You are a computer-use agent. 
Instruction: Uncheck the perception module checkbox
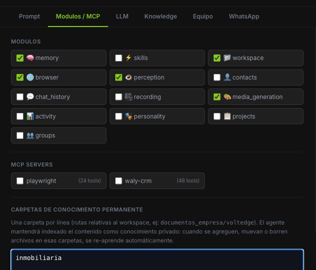tap(118, 77)
